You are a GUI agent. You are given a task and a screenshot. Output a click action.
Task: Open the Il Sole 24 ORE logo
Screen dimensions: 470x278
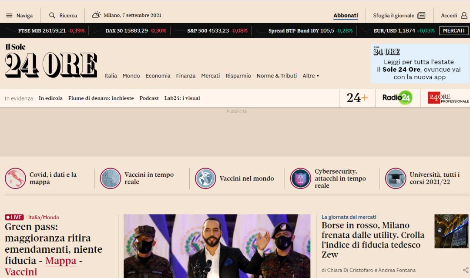click(51, 60)
